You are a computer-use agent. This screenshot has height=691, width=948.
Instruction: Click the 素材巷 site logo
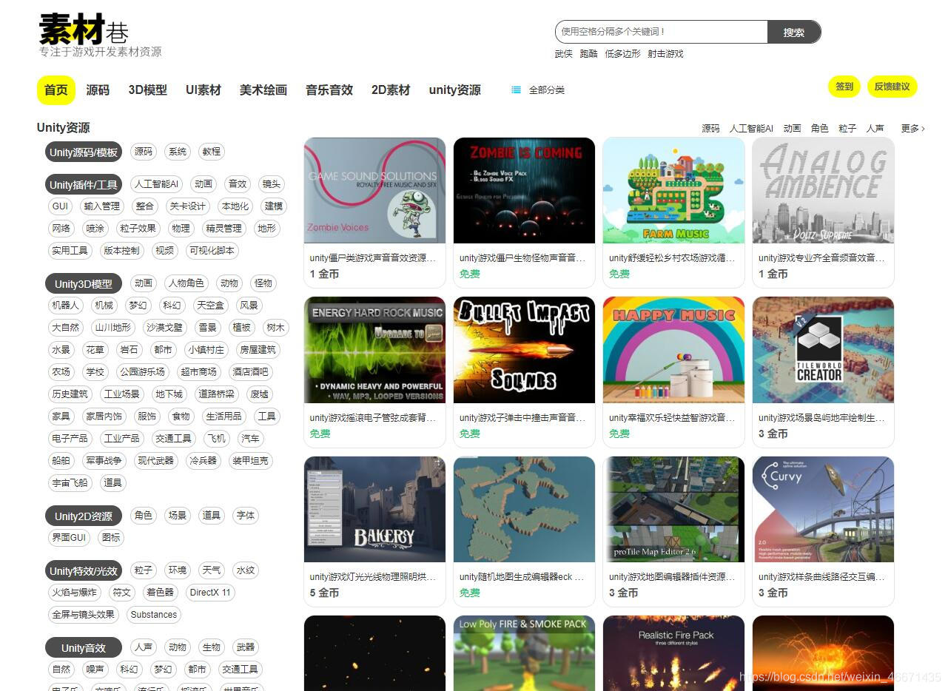(x=84, y=30)
